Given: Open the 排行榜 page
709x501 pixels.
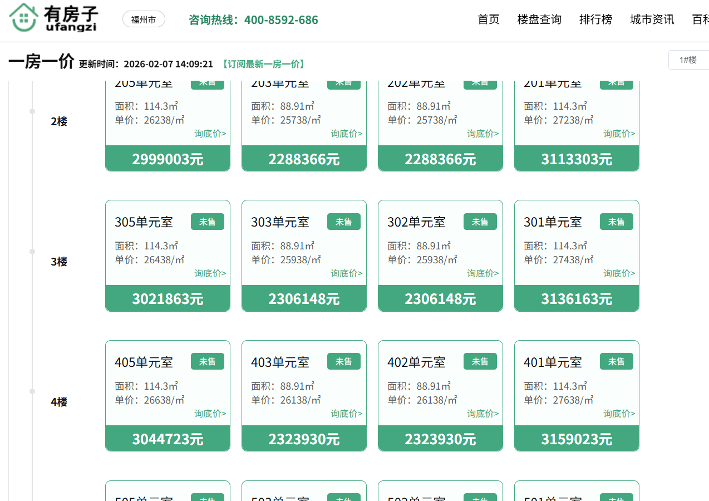Looking at the screenshot, I should pyautogui.click(x=595, y=19).
